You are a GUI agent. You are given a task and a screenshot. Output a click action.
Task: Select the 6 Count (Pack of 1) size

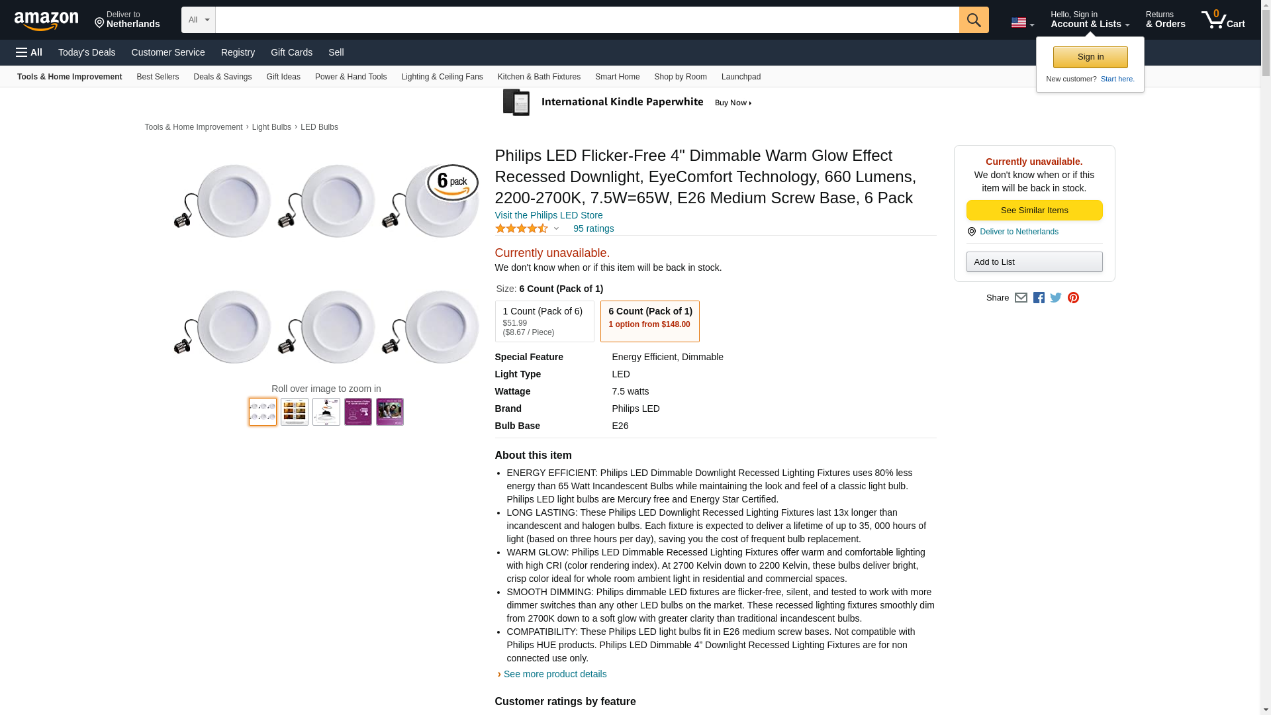pyautogui.click(x=649, y=321)
